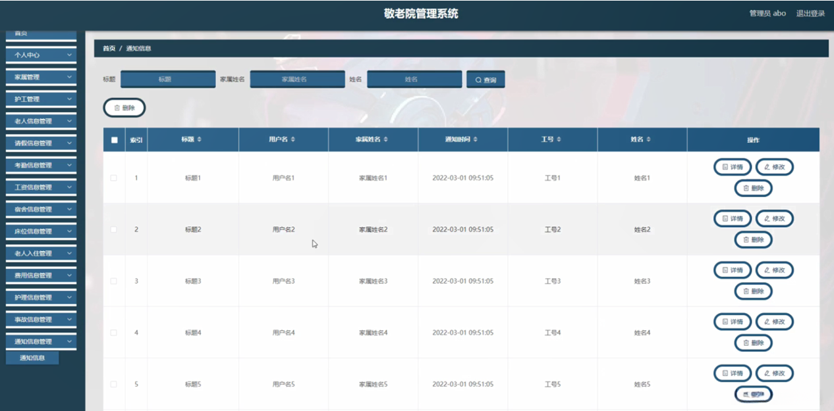This screenshot has width=834, height=411.
Task: Focus the 家属姓名 search input field
Action: tap(297, 79)
